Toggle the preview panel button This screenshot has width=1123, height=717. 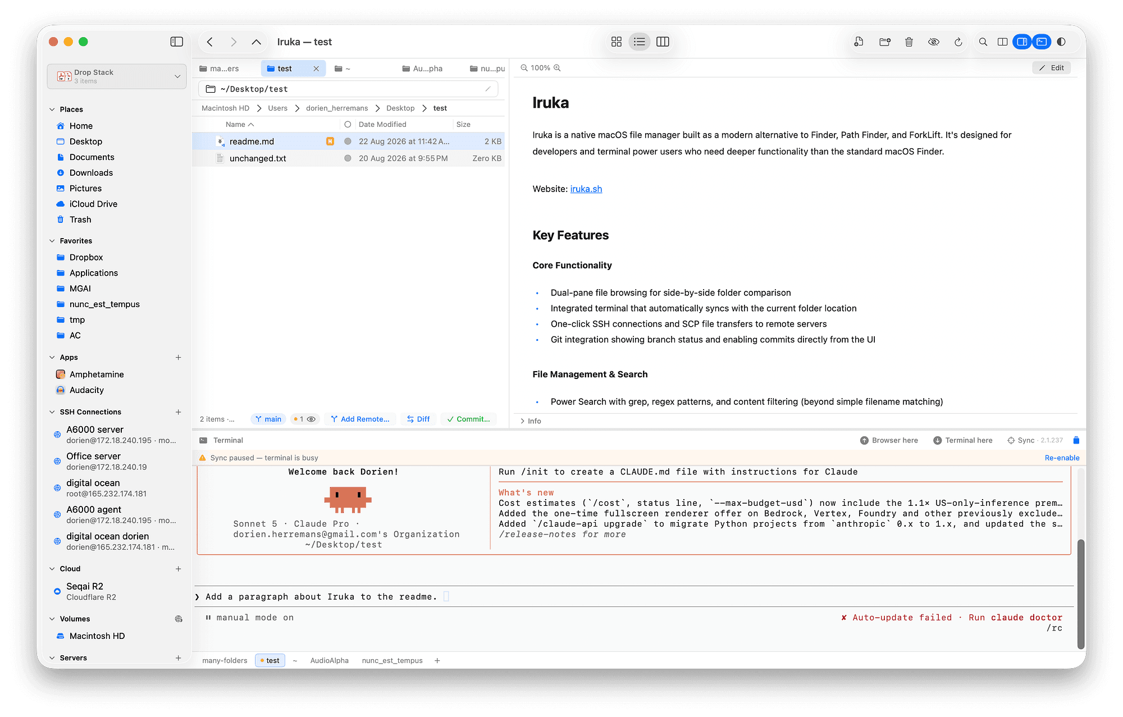coord(1022,42)
